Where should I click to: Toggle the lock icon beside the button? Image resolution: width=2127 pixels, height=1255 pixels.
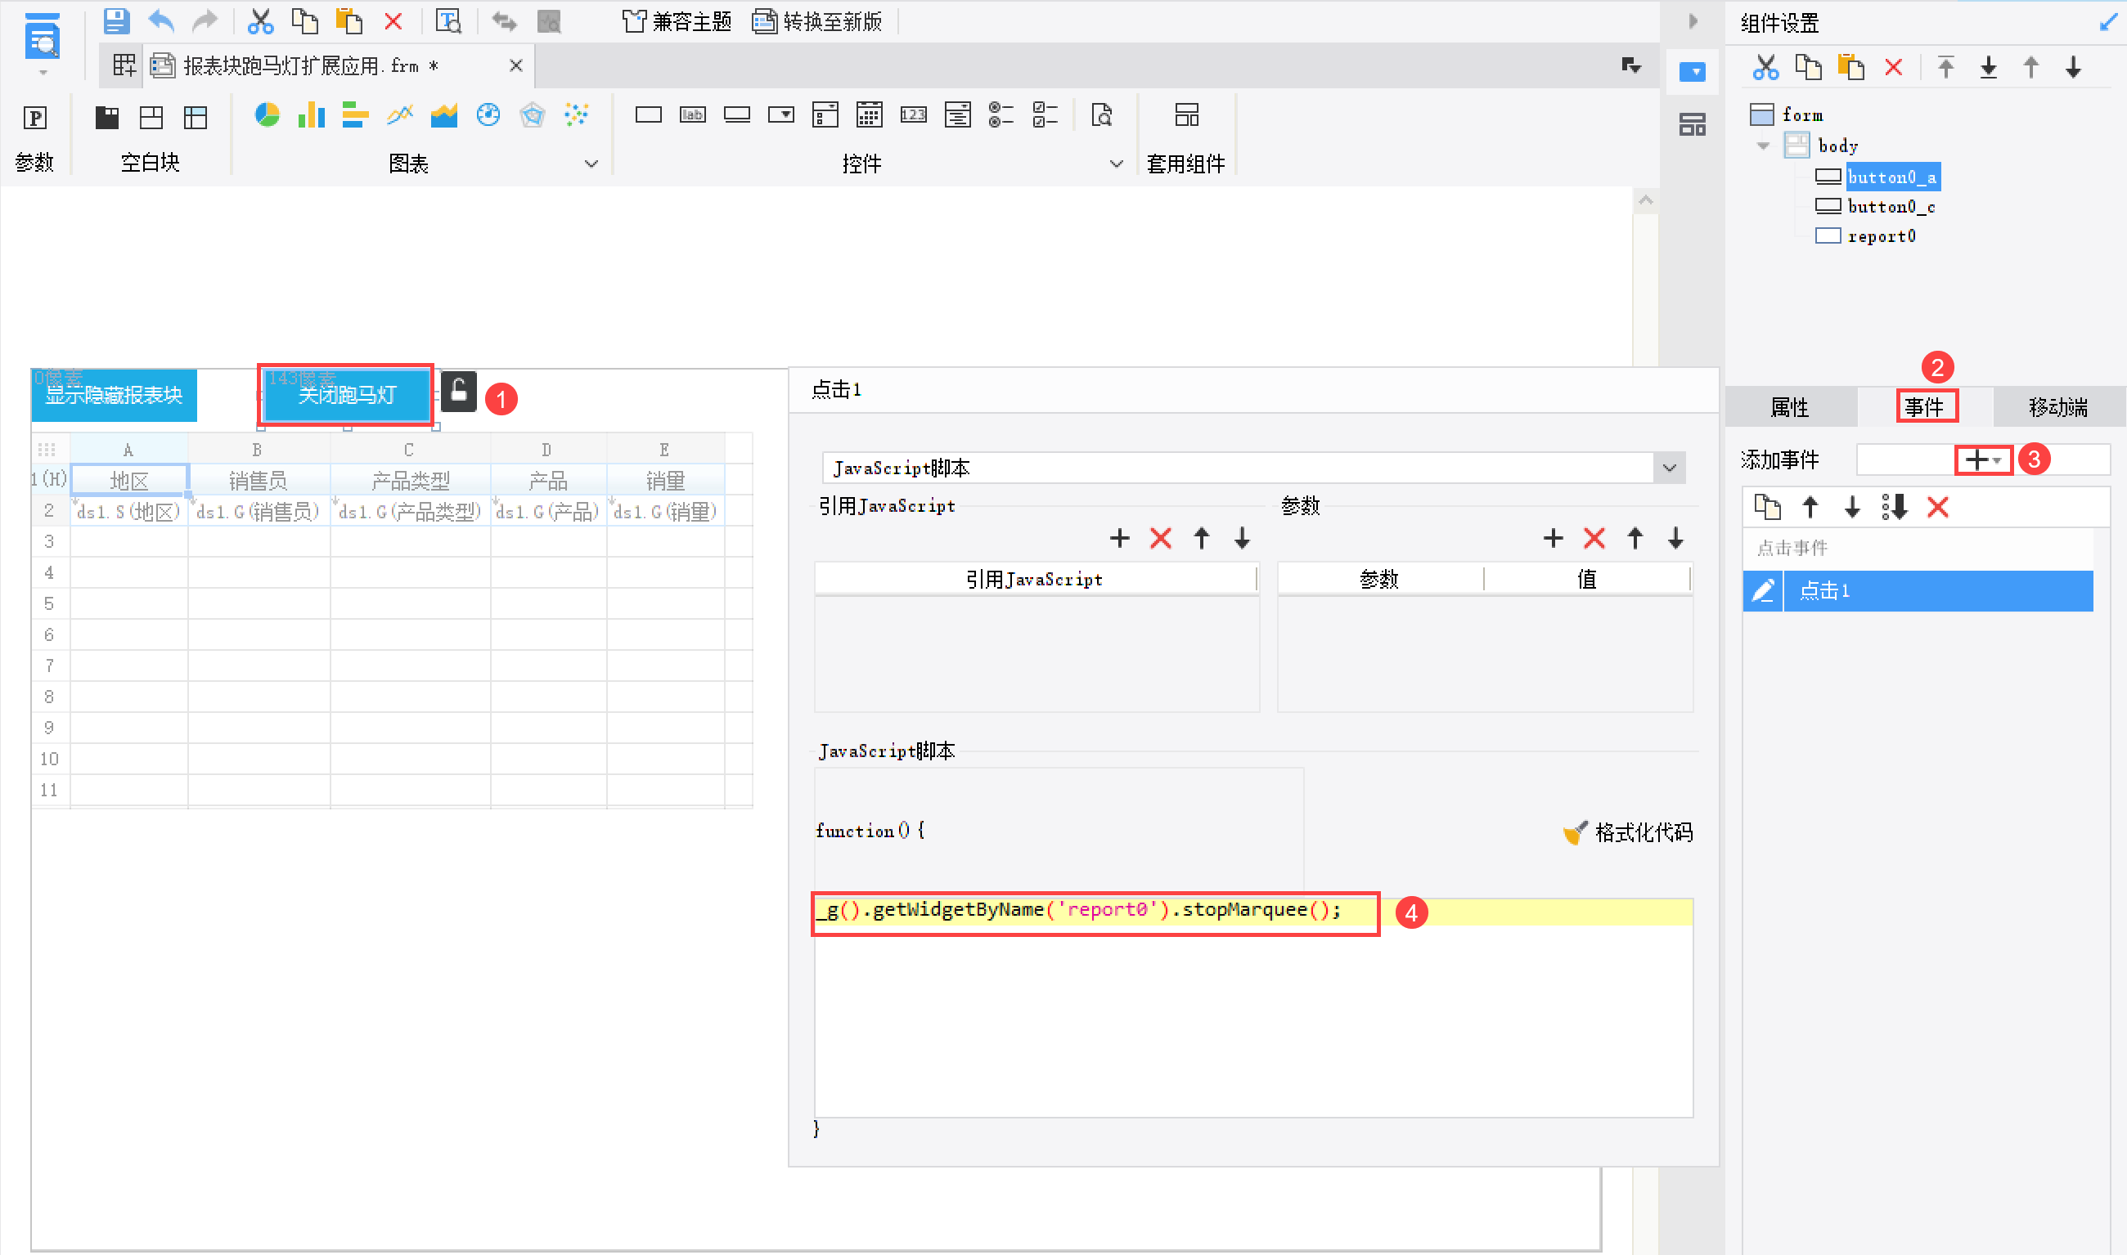coord(459,392)
